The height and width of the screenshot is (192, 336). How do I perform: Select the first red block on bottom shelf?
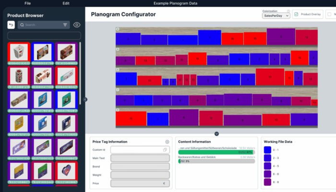(x=131, y=119)
